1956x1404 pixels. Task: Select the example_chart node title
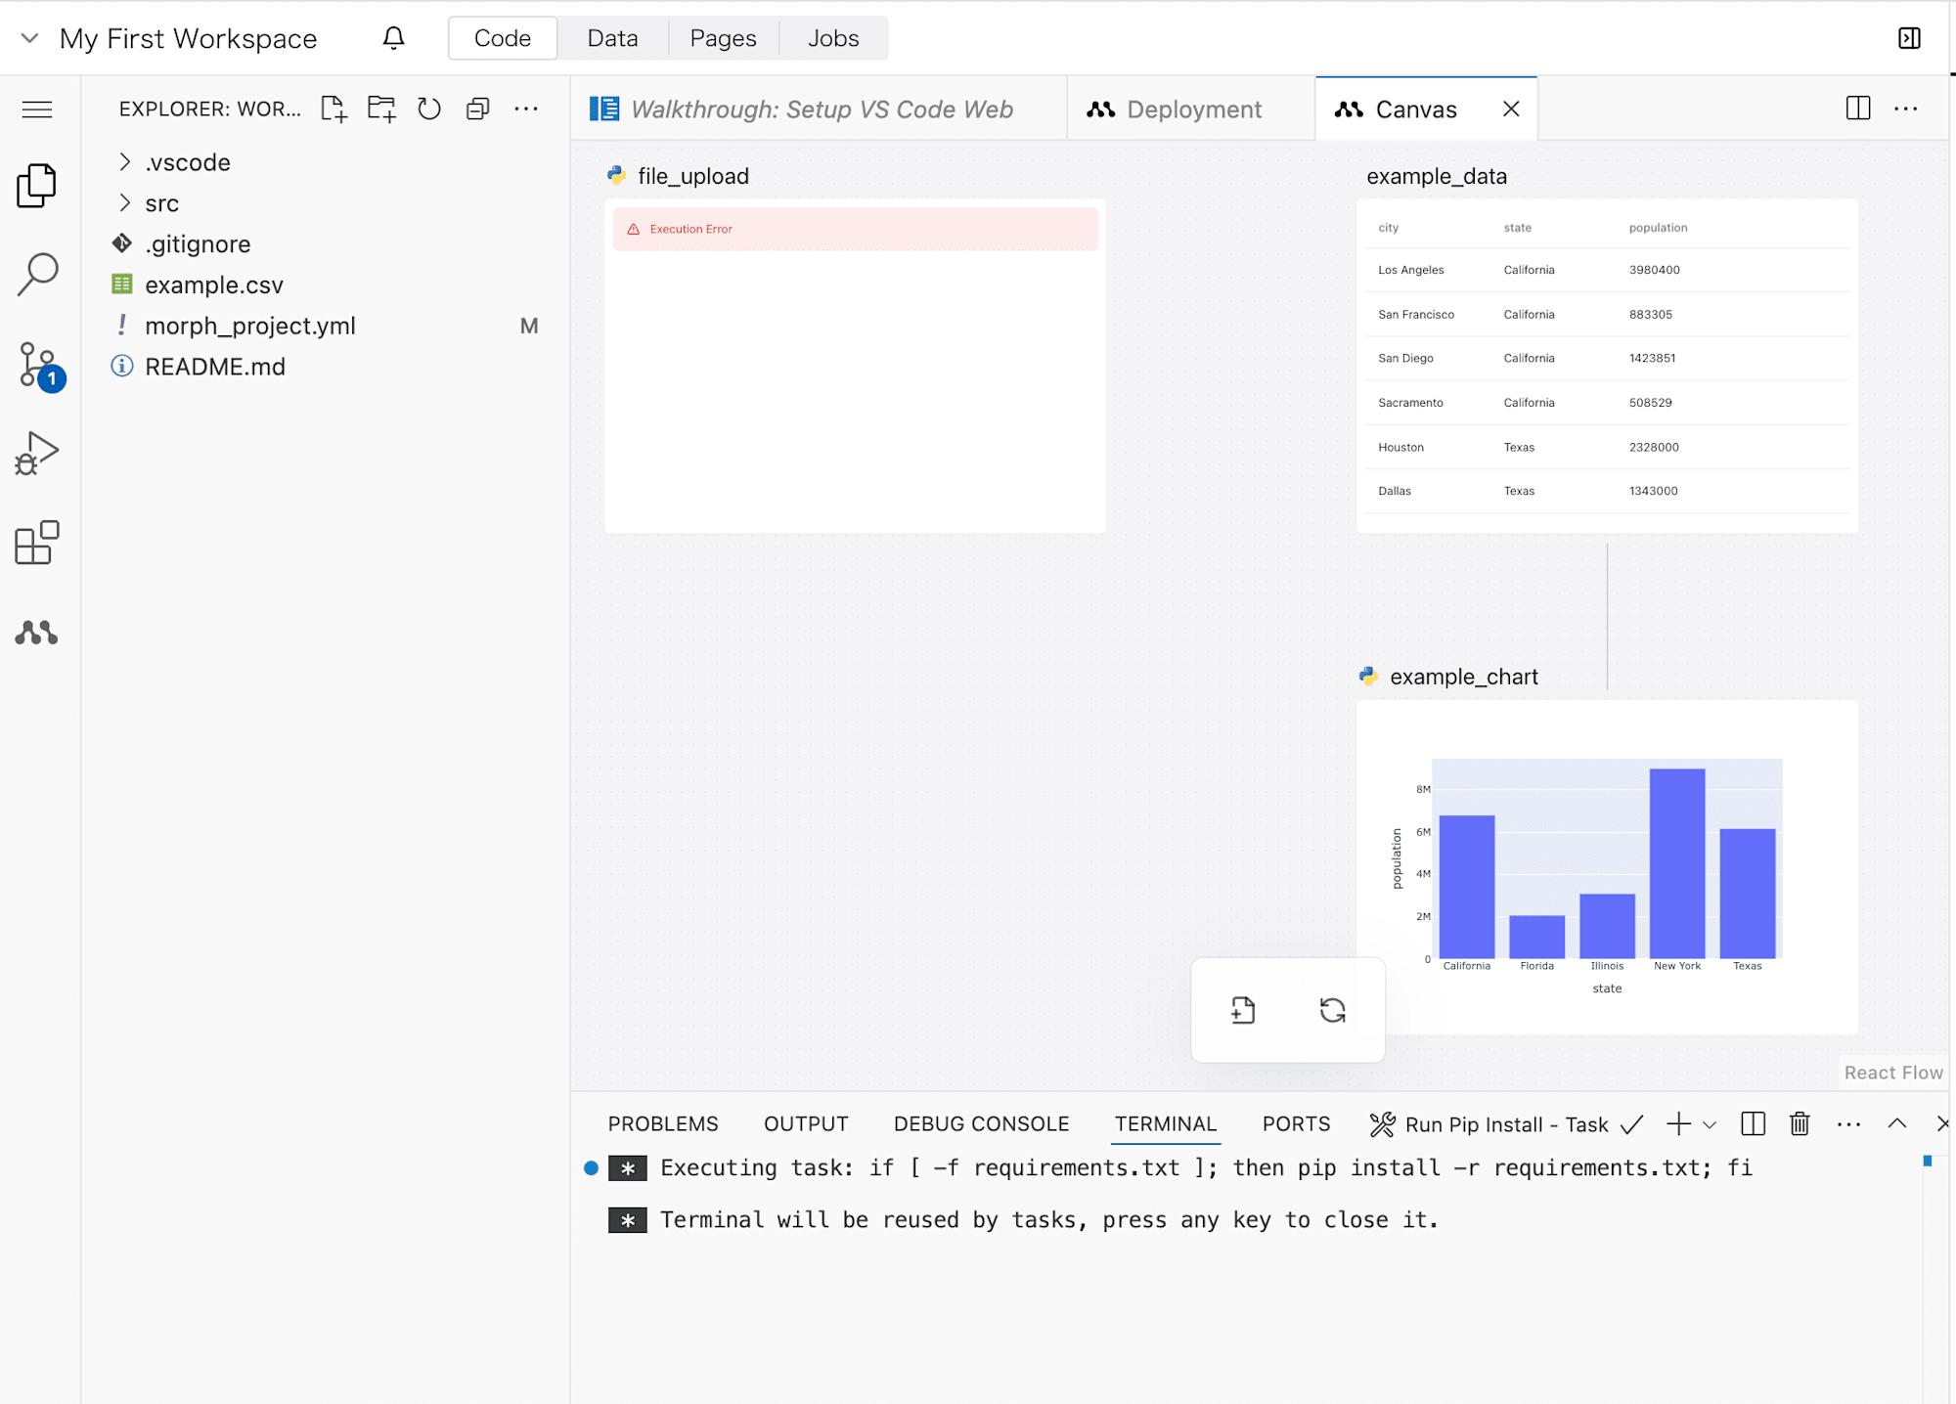1464,677
